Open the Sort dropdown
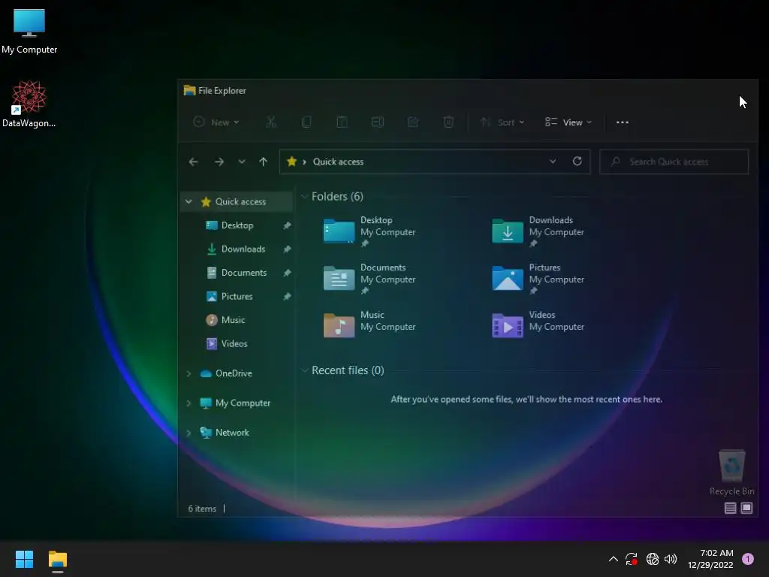Viewport: 769px width, 577px height. point(502,122)
